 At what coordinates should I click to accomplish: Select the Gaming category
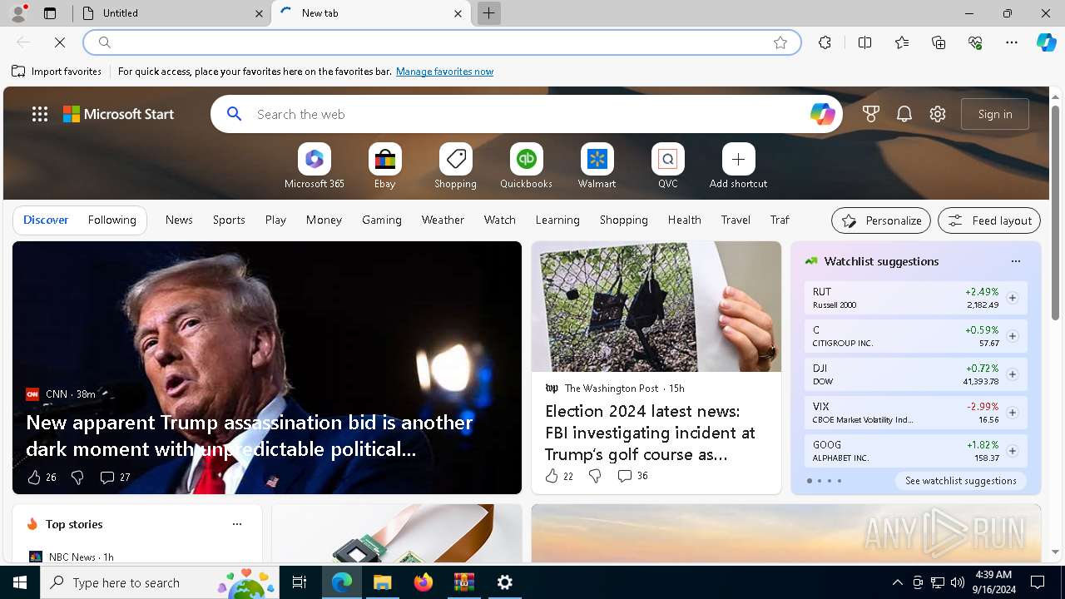[382, 220]
